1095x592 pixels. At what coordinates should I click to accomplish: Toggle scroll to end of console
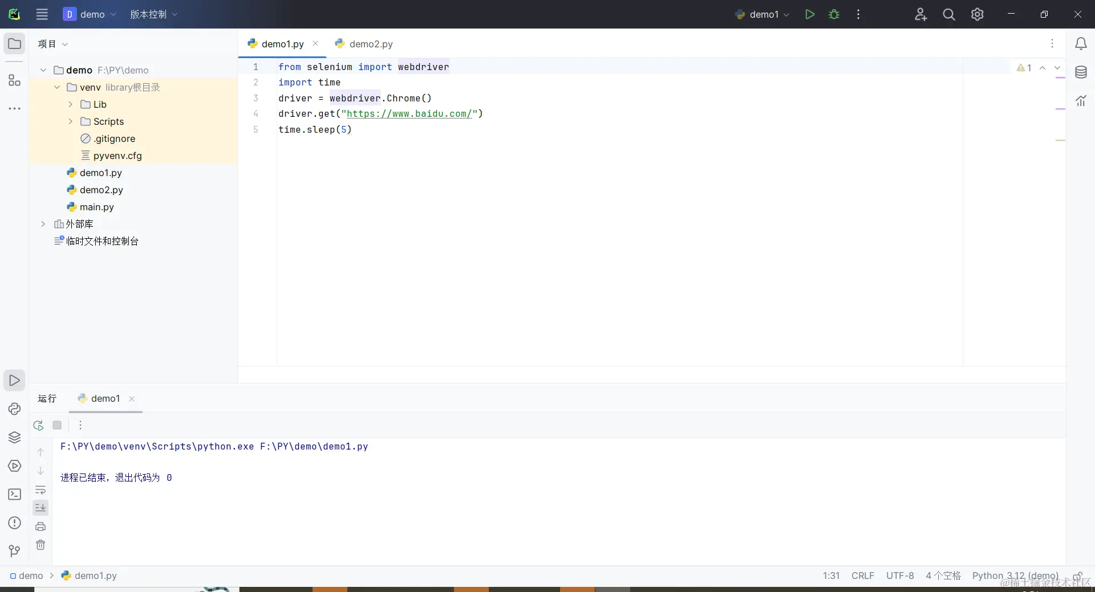point(40,507)
